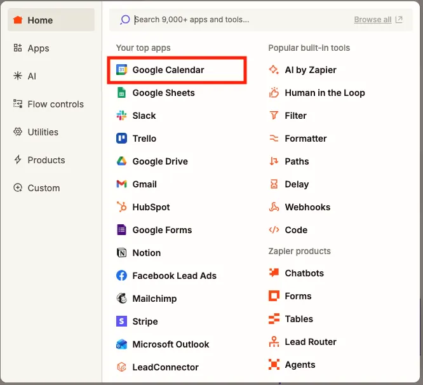
Task: Click the purple search magnifier icon
Action: click(x=125, y=20)
